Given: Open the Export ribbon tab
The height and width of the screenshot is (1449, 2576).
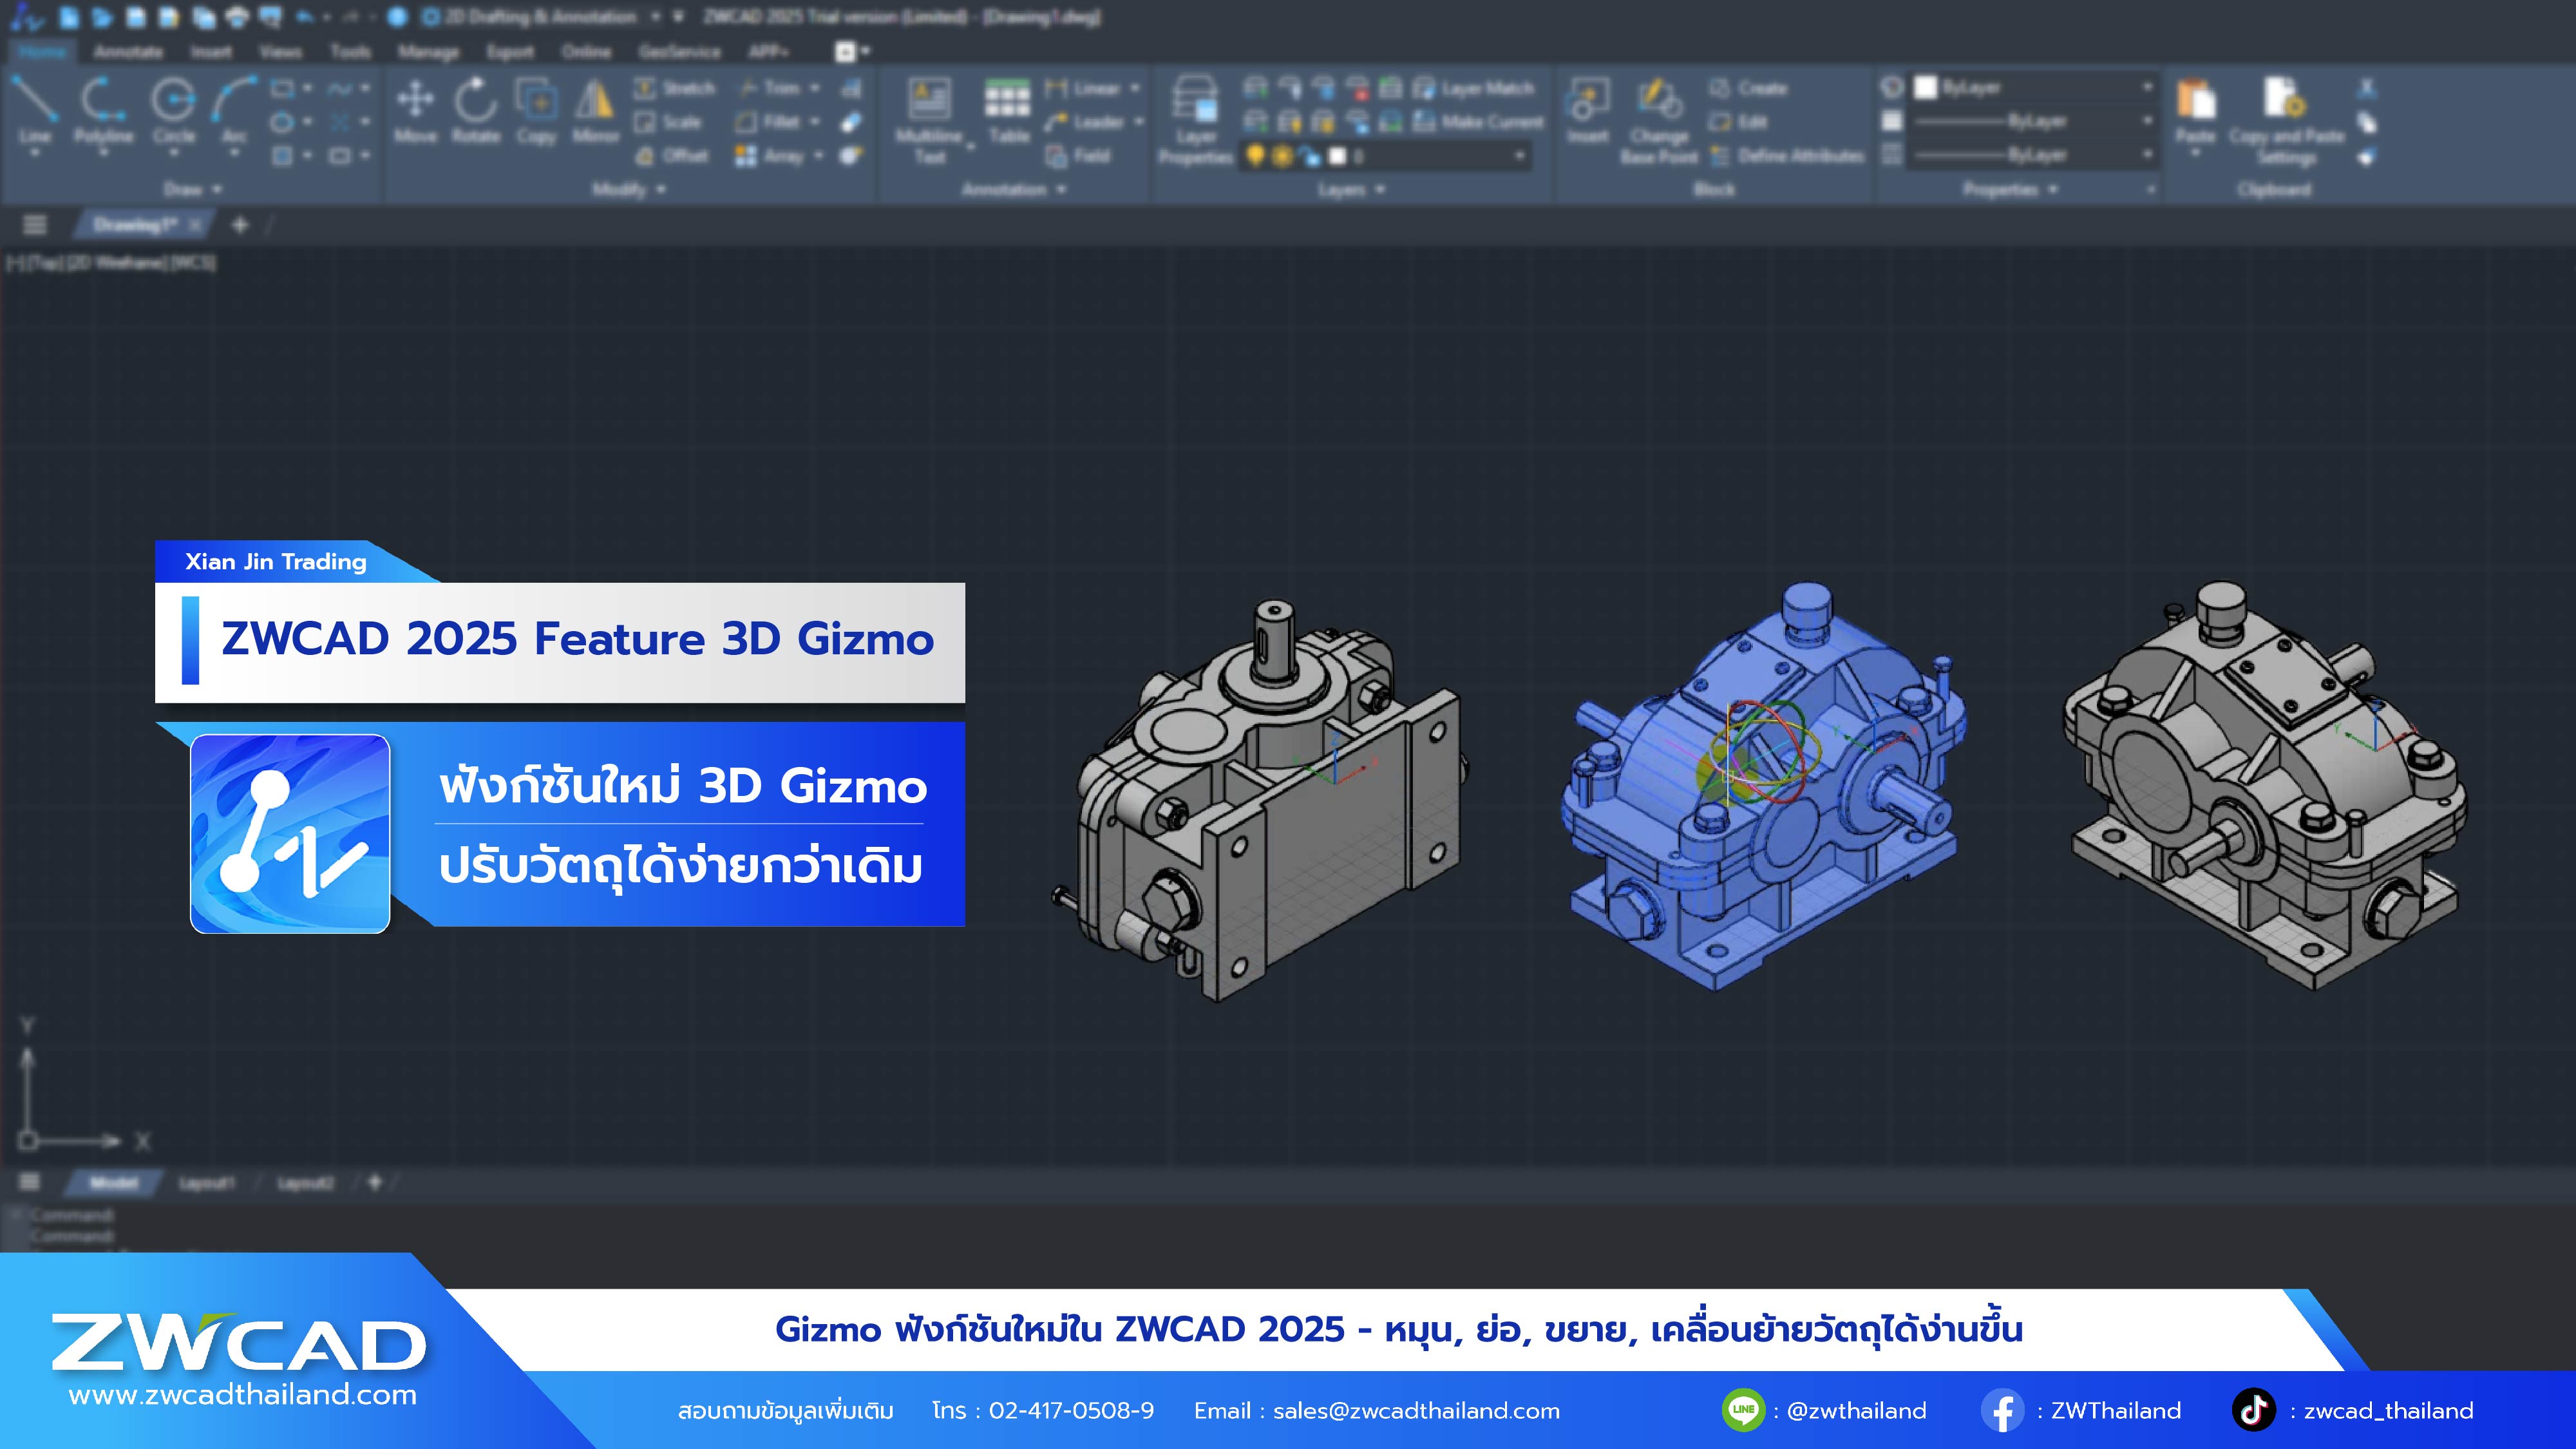Looking at the screenshot, I should [510, 51].
